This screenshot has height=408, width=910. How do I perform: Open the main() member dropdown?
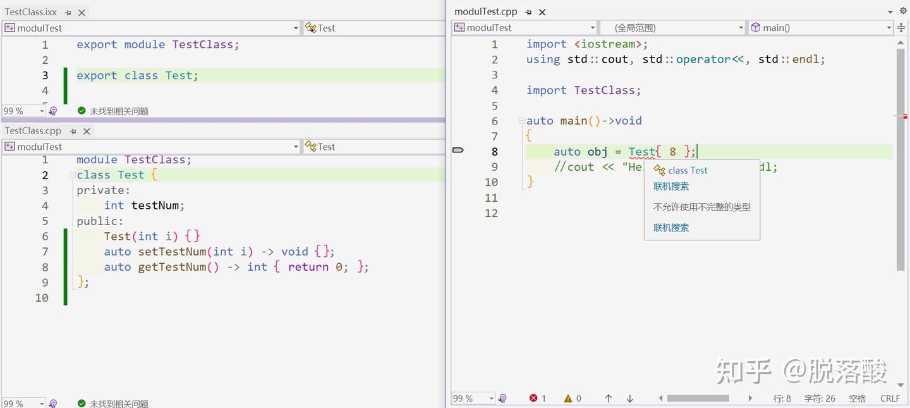point(821,28)
